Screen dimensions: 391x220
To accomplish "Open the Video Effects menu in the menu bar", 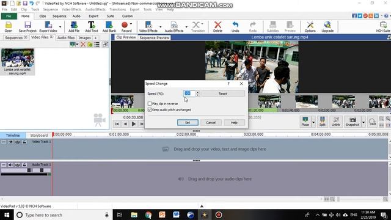I will (71, 9).
